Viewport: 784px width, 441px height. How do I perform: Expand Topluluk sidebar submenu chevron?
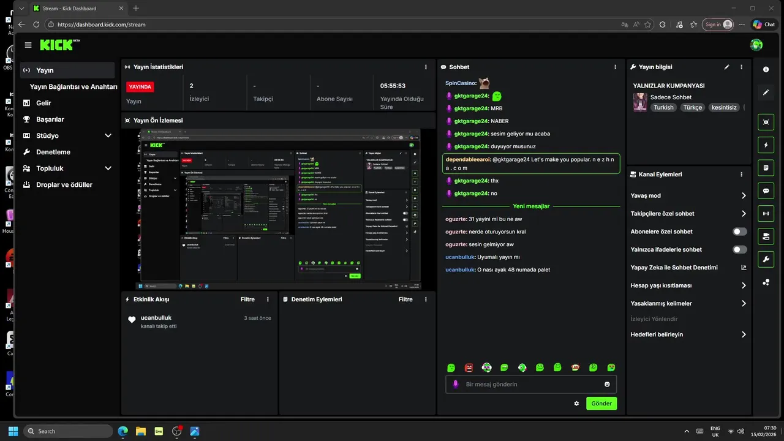(x=108, y=168)
